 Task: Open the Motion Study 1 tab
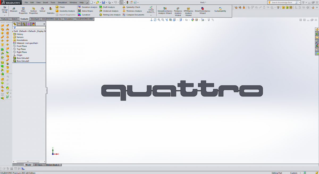53,165
